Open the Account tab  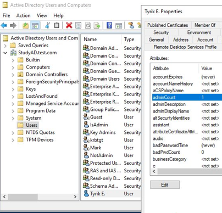pos(205,40)
